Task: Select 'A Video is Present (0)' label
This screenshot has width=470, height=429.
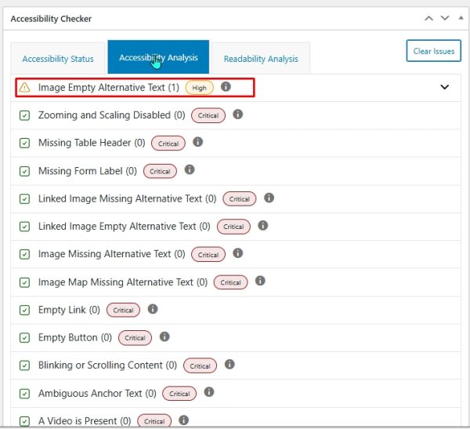Action: point(85,420)
